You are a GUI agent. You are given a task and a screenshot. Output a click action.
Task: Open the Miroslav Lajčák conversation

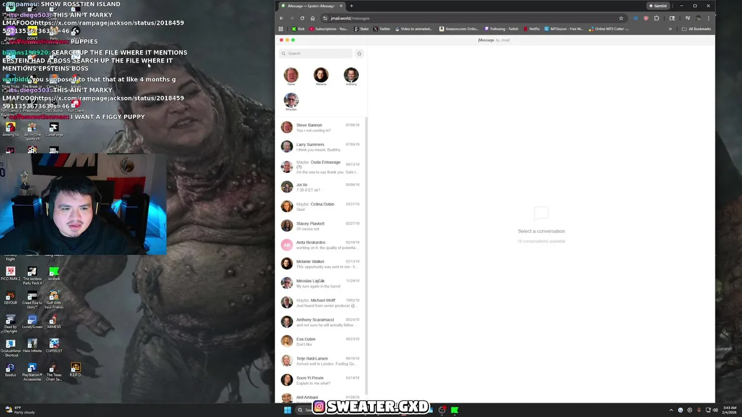coord(321,283)
